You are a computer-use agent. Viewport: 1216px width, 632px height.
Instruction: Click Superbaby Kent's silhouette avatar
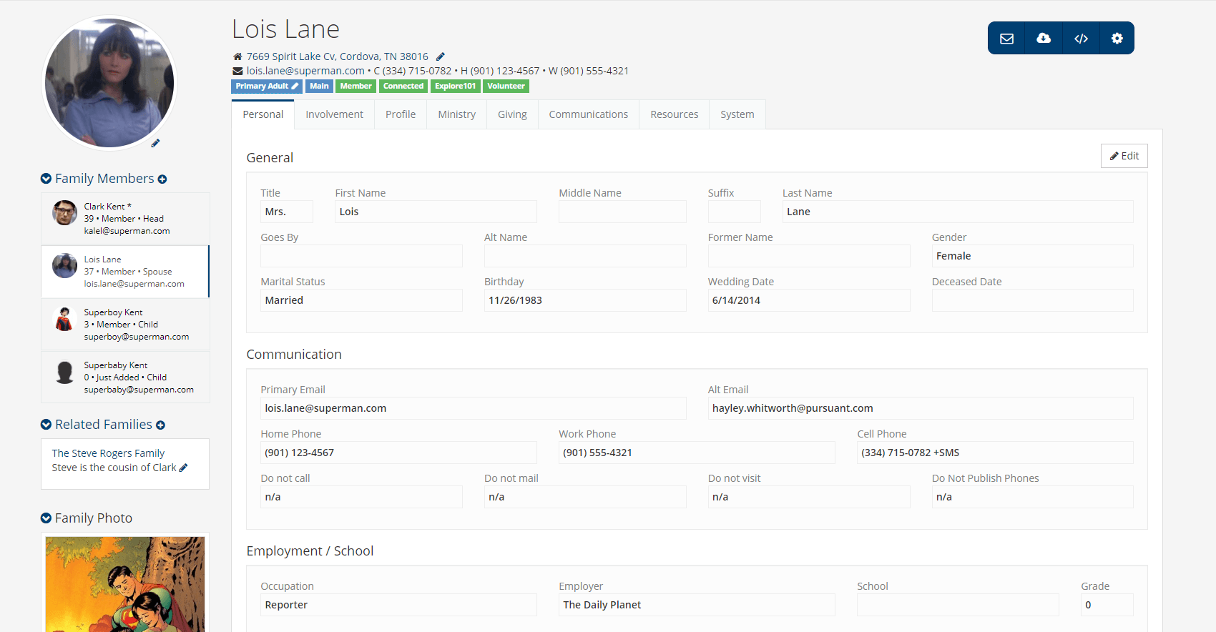64,372
